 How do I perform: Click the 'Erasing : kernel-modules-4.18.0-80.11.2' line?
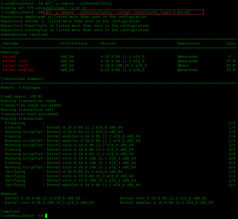(120, 136)
